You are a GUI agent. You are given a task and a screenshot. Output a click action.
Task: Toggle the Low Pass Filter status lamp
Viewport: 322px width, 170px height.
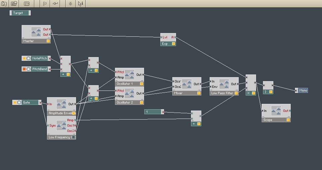[x=236, y=93]
